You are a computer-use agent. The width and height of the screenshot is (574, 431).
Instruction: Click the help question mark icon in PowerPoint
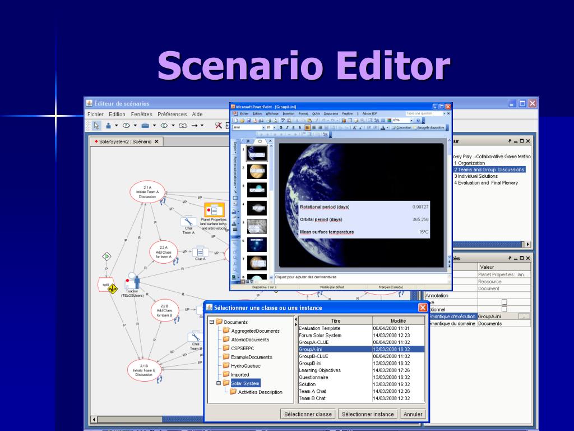click(x=418, y=120)
